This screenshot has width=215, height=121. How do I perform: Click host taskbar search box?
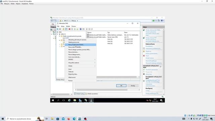point(25,119)
